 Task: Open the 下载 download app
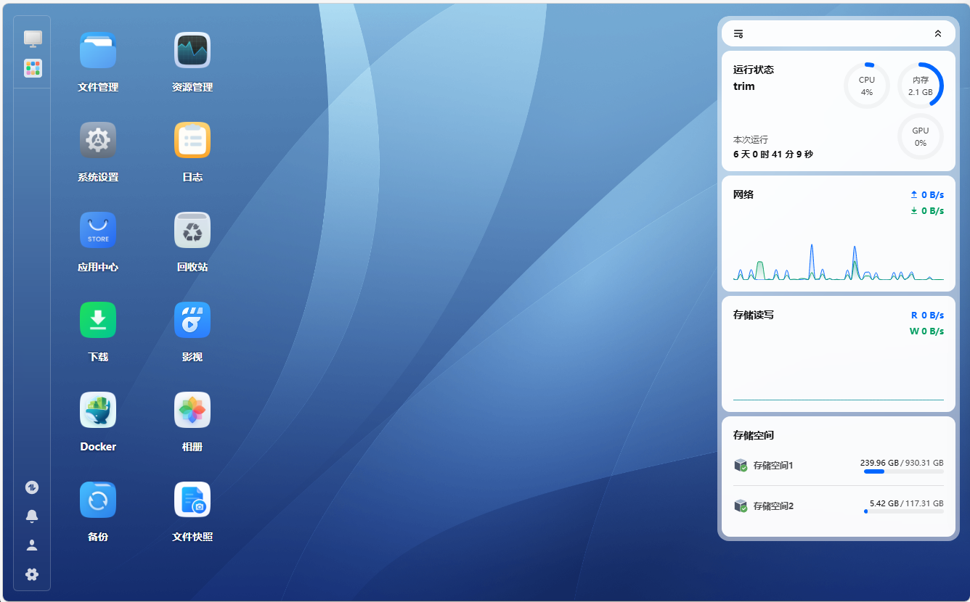98,320
